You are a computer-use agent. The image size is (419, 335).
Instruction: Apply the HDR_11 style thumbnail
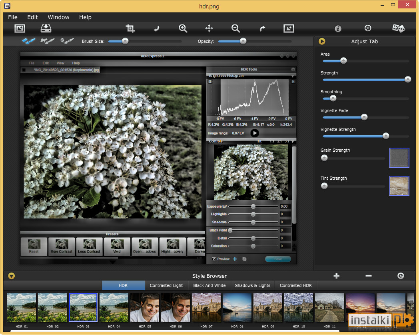[329, 307]
